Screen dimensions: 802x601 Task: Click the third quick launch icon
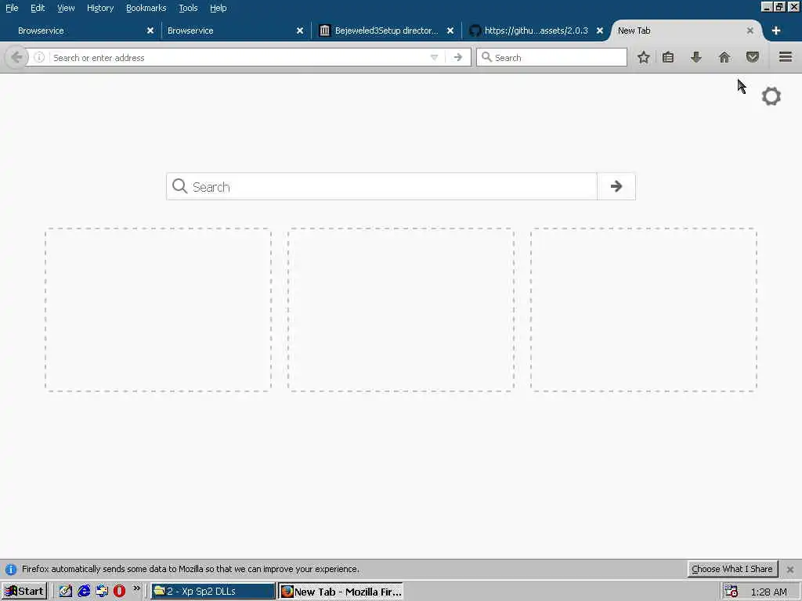pyautogui.click(x=102, y=592)
